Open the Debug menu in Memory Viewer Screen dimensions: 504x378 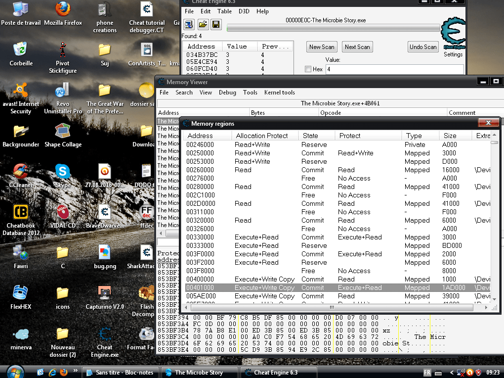227,93
